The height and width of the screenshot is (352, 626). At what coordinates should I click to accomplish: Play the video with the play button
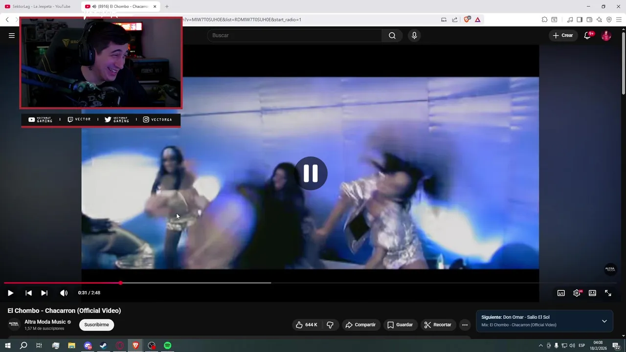(10, 293)
